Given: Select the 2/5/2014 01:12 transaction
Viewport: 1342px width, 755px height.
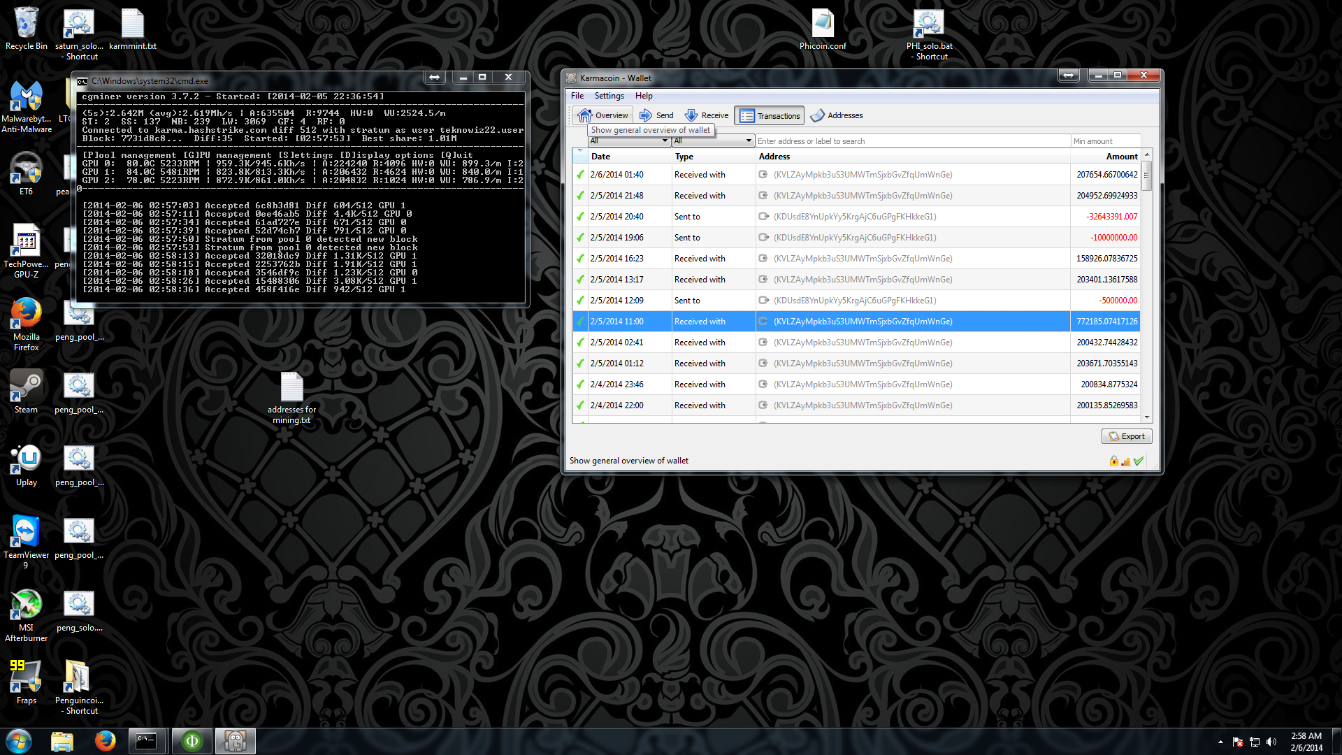Looking at the screenshot, I should pyautogui.click(x=856, y=364).
